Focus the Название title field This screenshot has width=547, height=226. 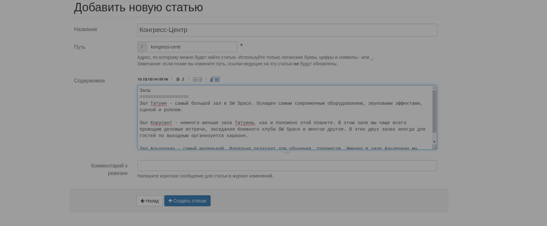[287, 30]
